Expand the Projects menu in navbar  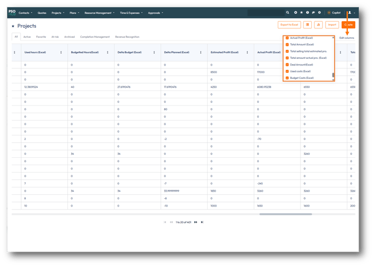coord(58,13)
